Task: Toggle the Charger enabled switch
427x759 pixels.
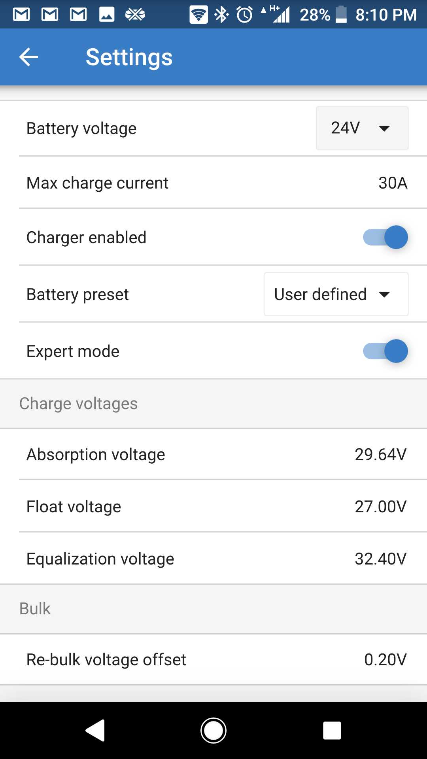Action: pos(385,237)
